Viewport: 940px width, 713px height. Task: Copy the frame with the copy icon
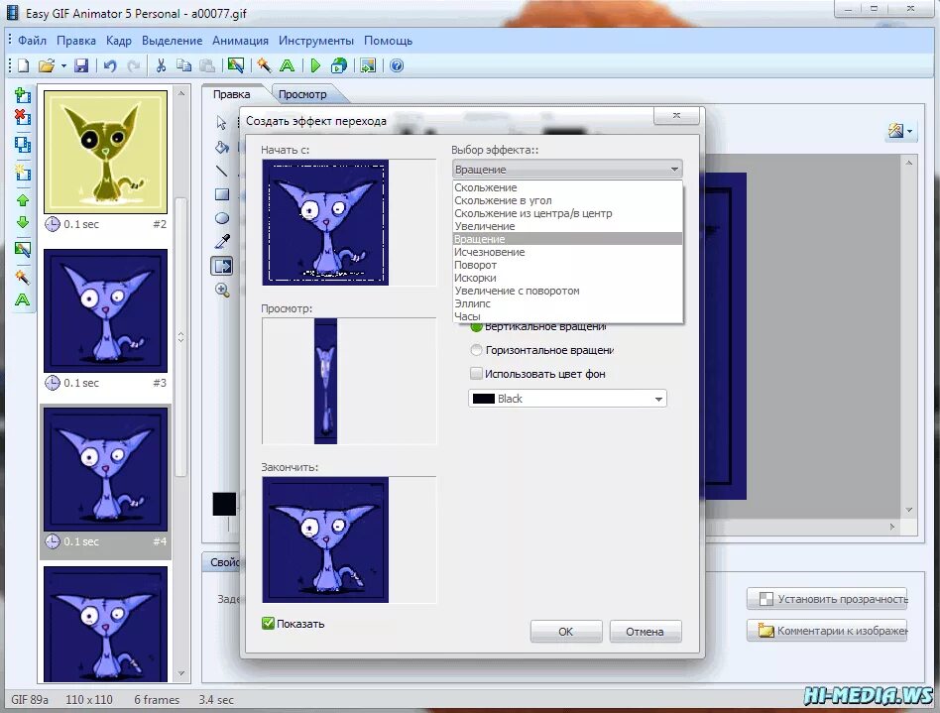pyautogui.click(x=183, y=66)
